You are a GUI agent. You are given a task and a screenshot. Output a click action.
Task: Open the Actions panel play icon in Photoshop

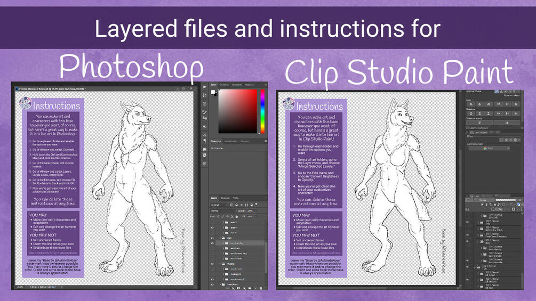pos(204,87)
